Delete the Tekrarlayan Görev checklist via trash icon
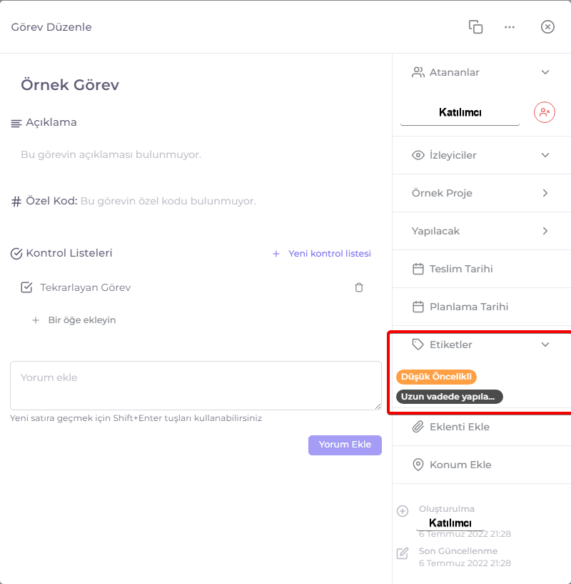Image resolution: width=571 pixels, height=584 pixels. (x=358, y=287)
